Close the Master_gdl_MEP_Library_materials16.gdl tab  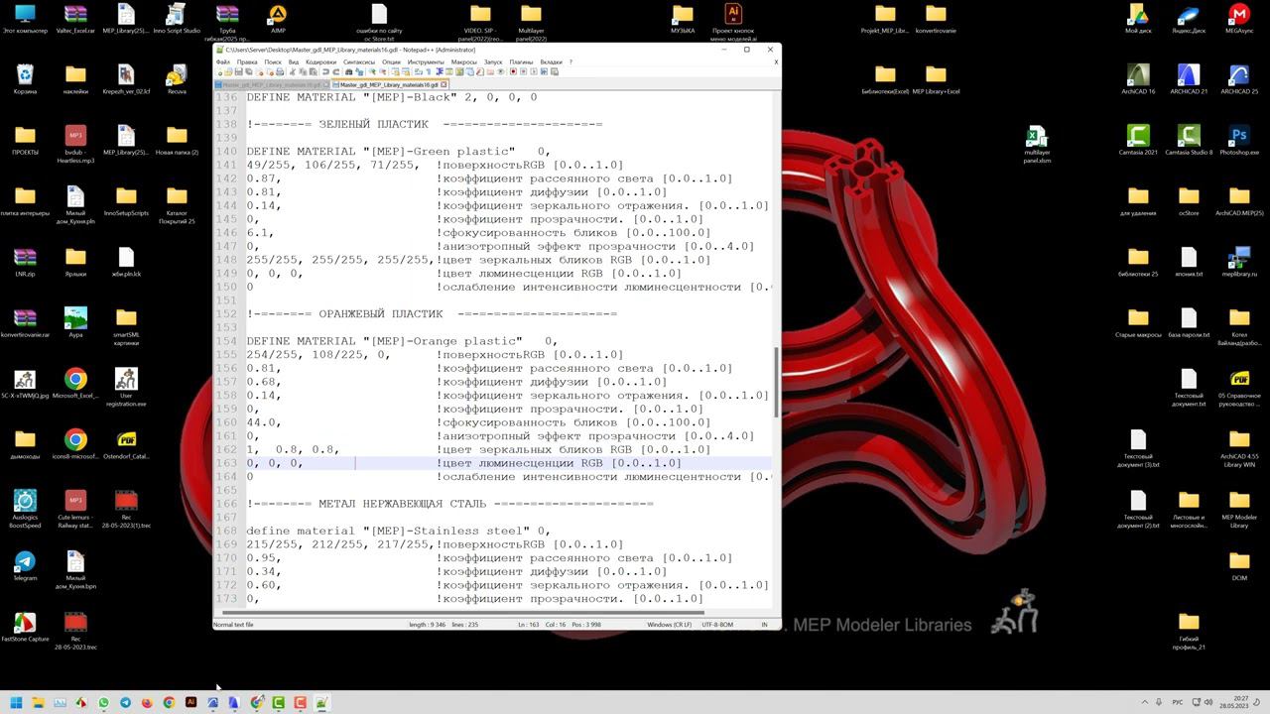(x=444, y=84)
